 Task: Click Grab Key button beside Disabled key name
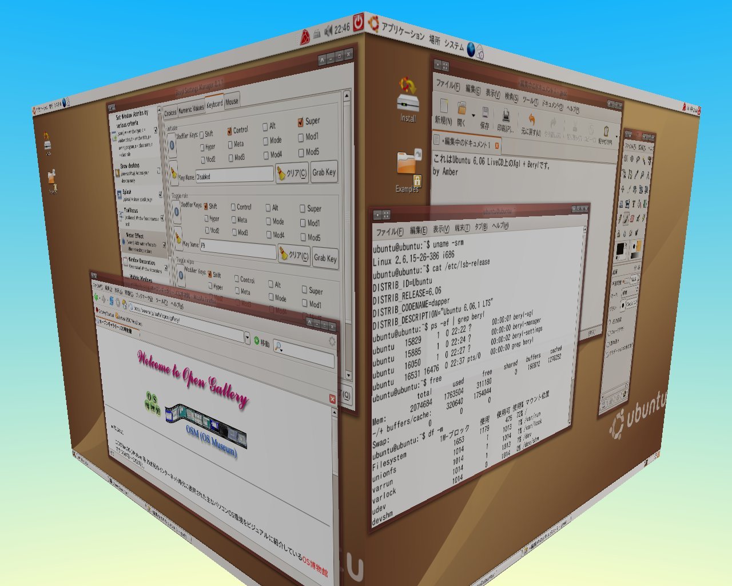[x=324, y=172]
